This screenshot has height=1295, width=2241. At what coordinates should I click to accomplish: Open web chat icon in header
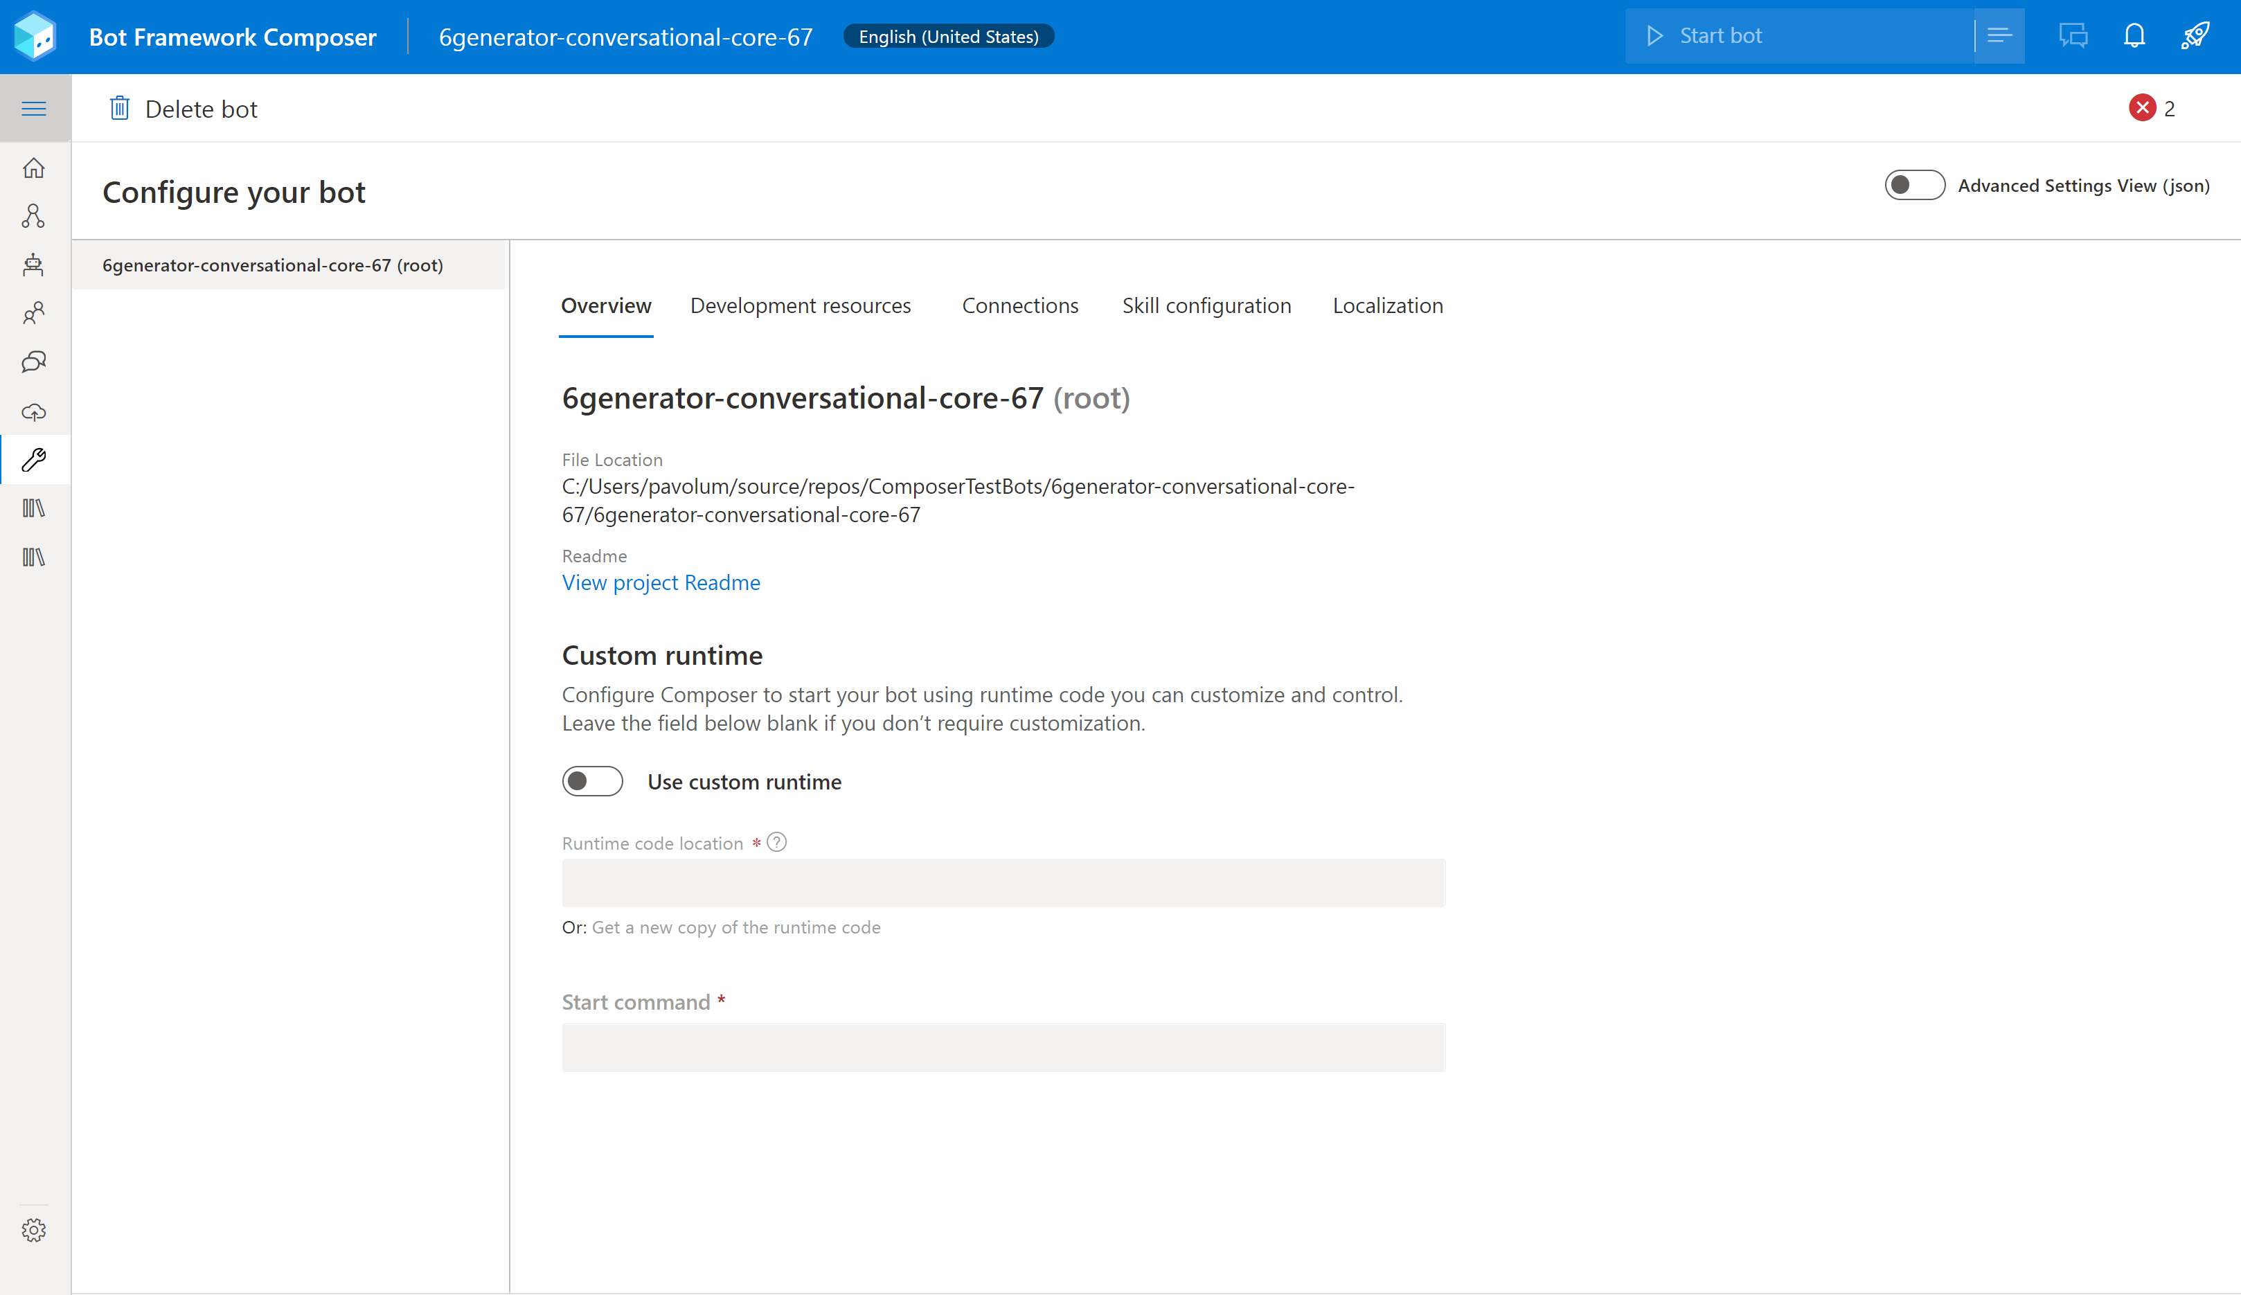pyautogui.click(x=2073, y=37)
